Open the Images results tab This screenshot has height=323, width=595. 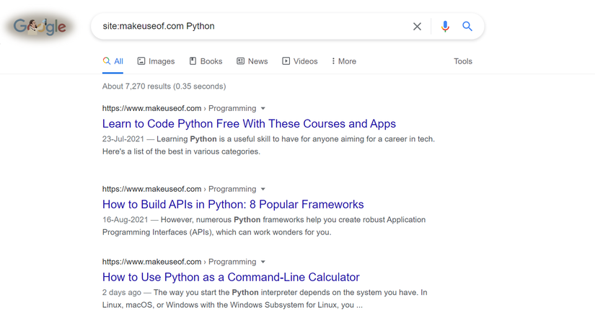(x=156, y=61)
